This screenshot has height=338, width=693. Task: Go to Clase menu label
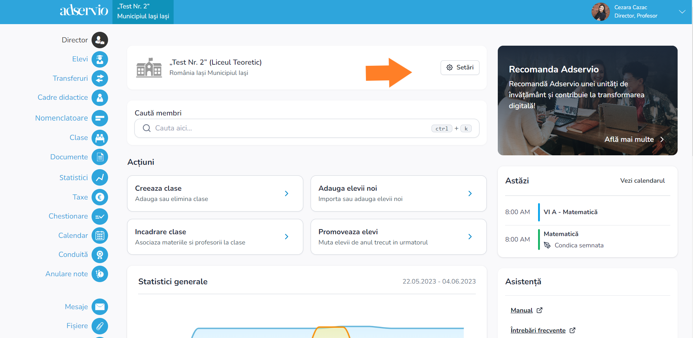click(79, 138)
